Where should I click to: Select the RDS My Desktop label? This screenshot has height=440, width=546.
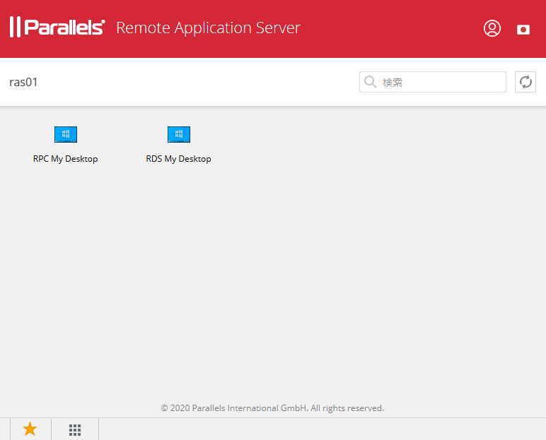click(179, 159)
